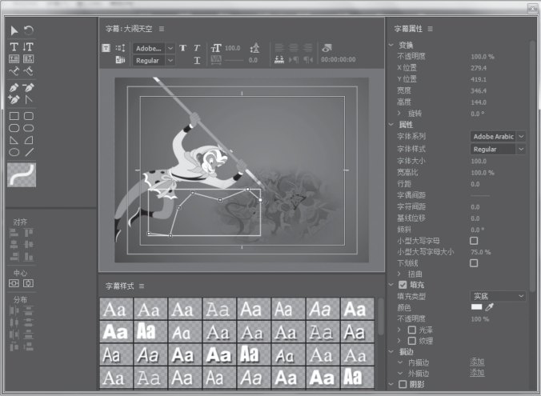Image resolution: width=541 pixels, height=396 pixels.
Task: Enable the 光泽 checkbox
Action: (x=411, y=330)
